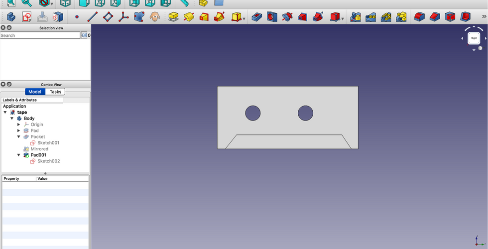
Task: Apply the Fillet tool
Action: coord(419,16)
